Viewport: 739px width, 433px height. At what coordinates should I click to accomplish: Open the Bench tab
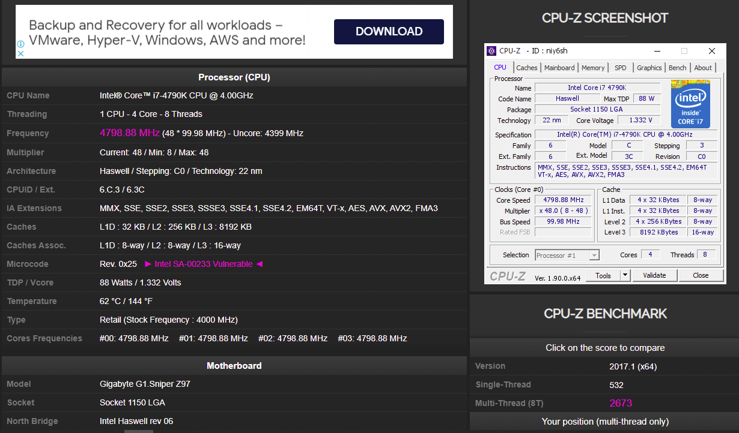(677, 68)
